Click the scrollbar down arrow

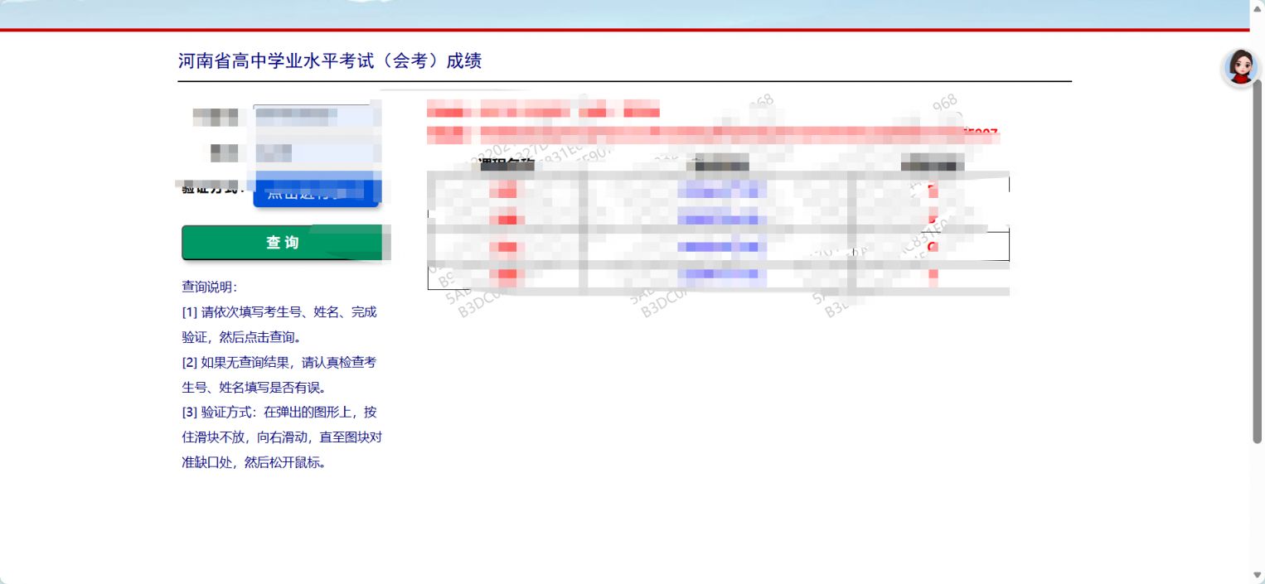tap(1257, 576)
